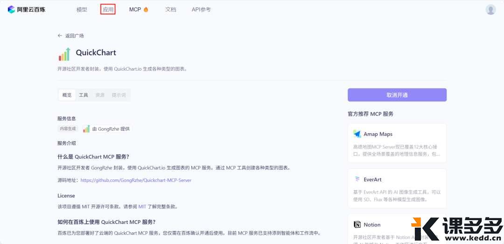
Task: Switch to the 提示词 tab
Action: click(119, 95)
